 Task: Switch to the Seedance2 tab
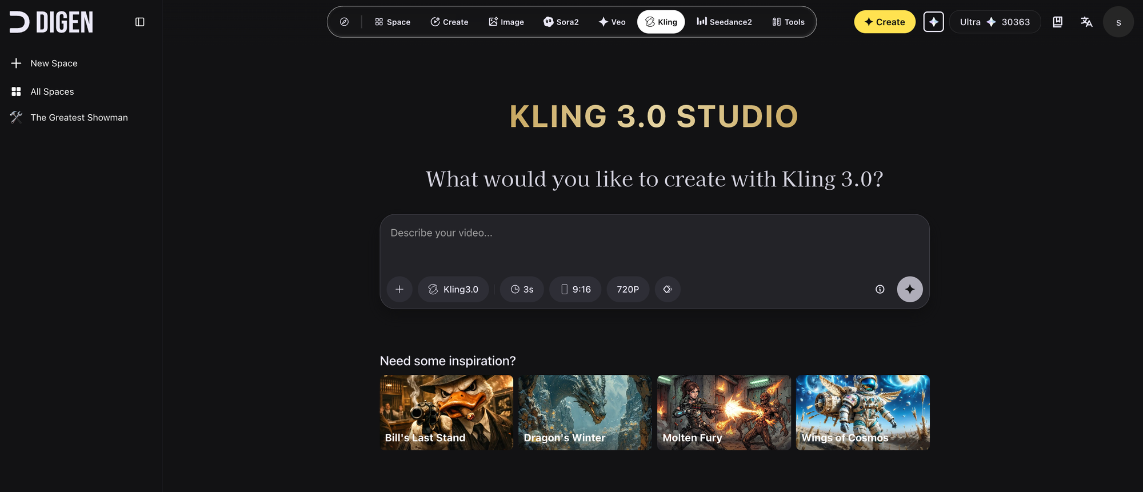[724, 22]
